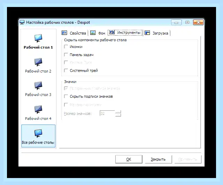Enable hiding Панель задач checkbox

pyautogui.click(x=66, y=55)
